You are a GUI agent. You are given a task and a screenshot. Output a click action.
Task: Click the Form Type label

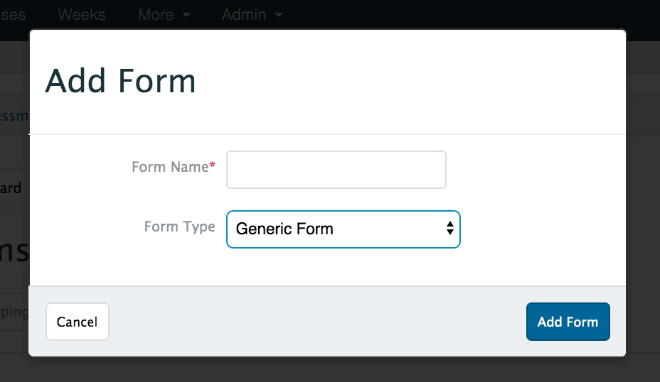179,227
